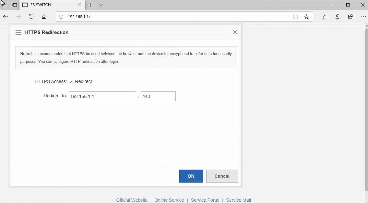Go to the browser home page icon
The width and height of the screenshot is (368, 203).
coord(44,17)
